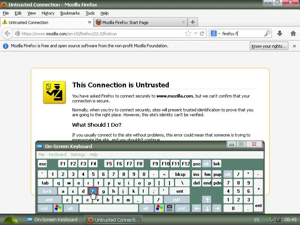Dismiss the Mozilla info notification bar
Screen dimensions: 300x225
[294, 46]
